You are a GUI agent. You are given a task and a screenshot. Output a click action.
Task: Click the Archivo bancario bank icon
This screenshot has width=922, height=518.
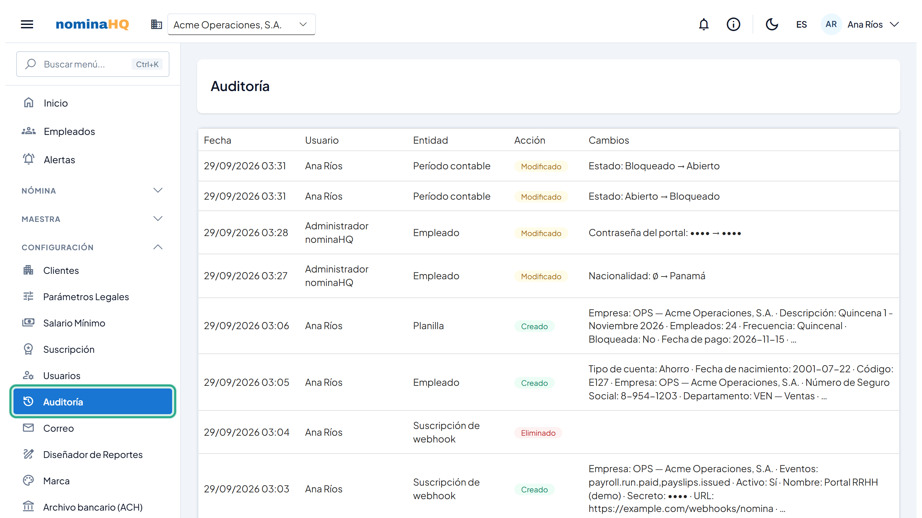(28, 507)
